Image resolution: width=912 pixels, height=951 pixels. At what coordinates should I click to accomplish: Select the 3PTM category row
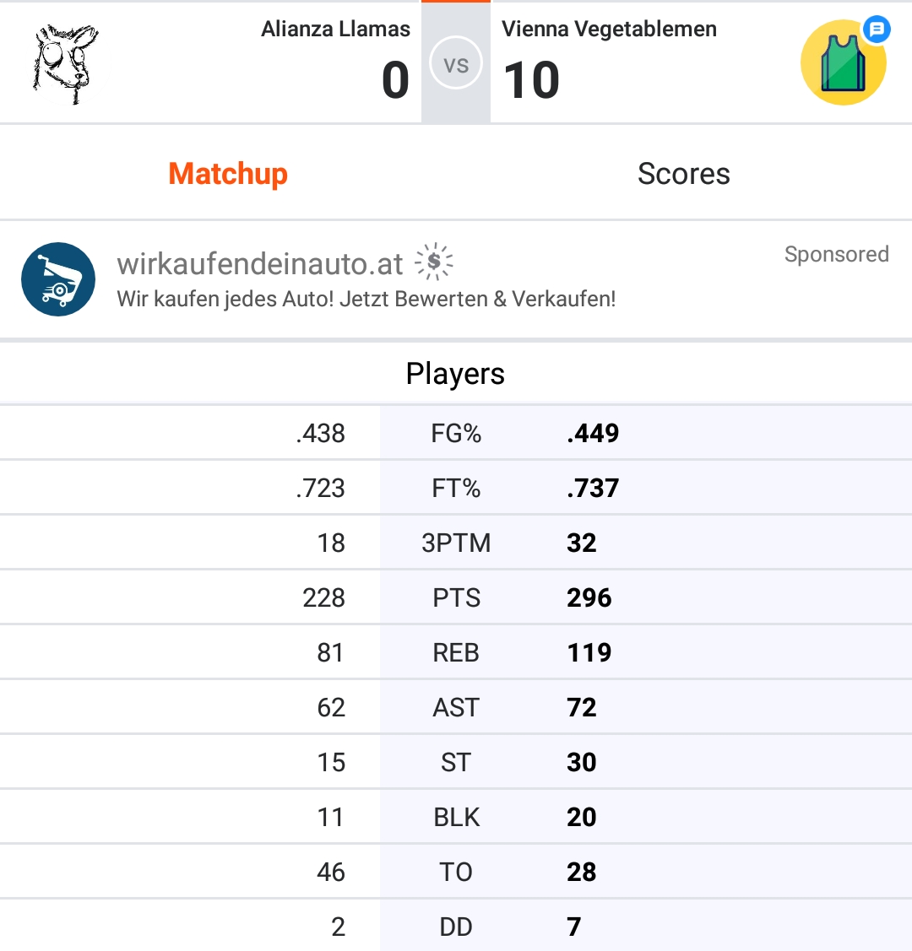click(x=456, y=543)
